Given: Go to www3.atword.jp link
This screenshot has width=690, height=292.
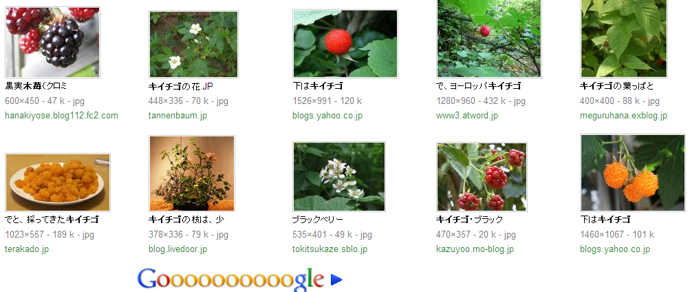Looking at the screenshot, I should (467, 116).
